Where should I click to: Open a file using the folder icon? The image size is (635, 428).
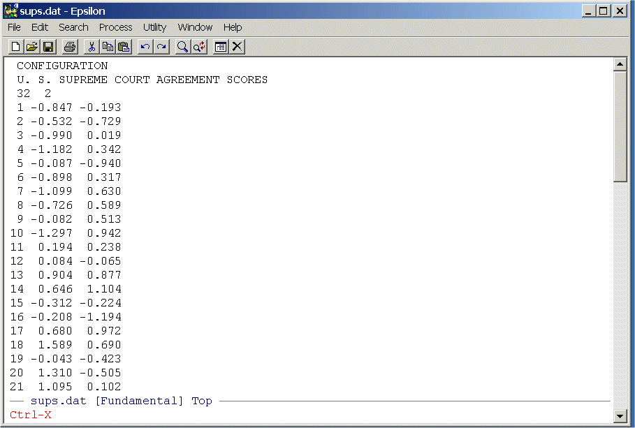click(32, 47)
